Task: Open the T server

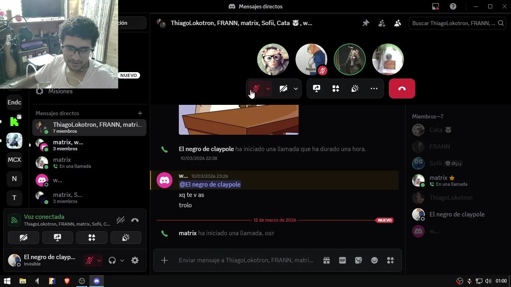Action: pyautogui.click(x=14, y=198)
